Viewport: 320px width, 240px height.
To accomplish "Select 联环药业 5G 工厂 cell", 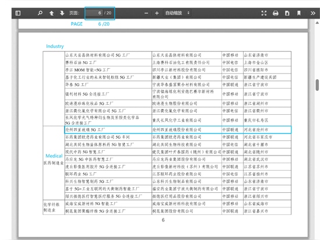I will [x=108, y=174].
